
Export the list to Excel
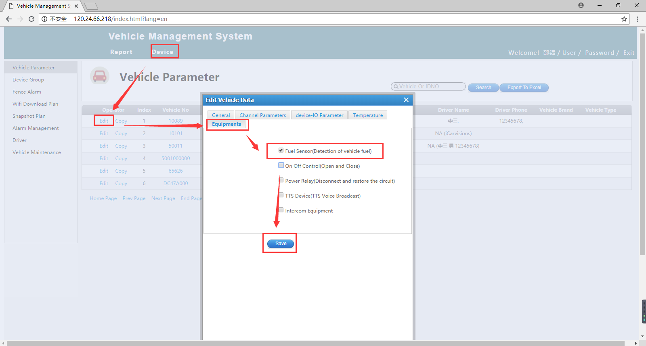point(524,88)
